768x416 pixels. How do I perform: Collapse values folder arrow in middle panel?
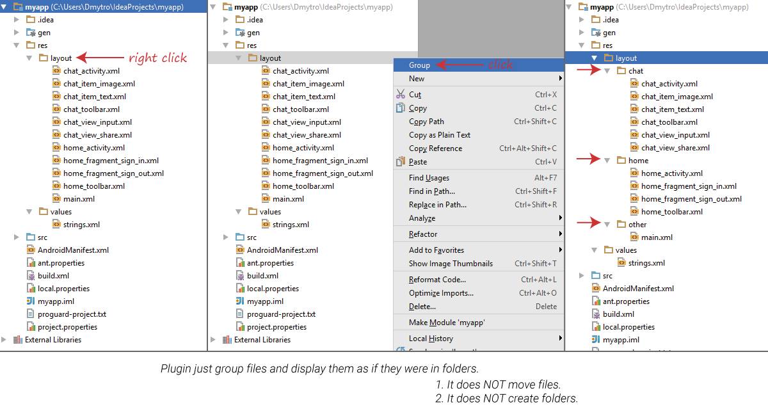coord(239,212)
